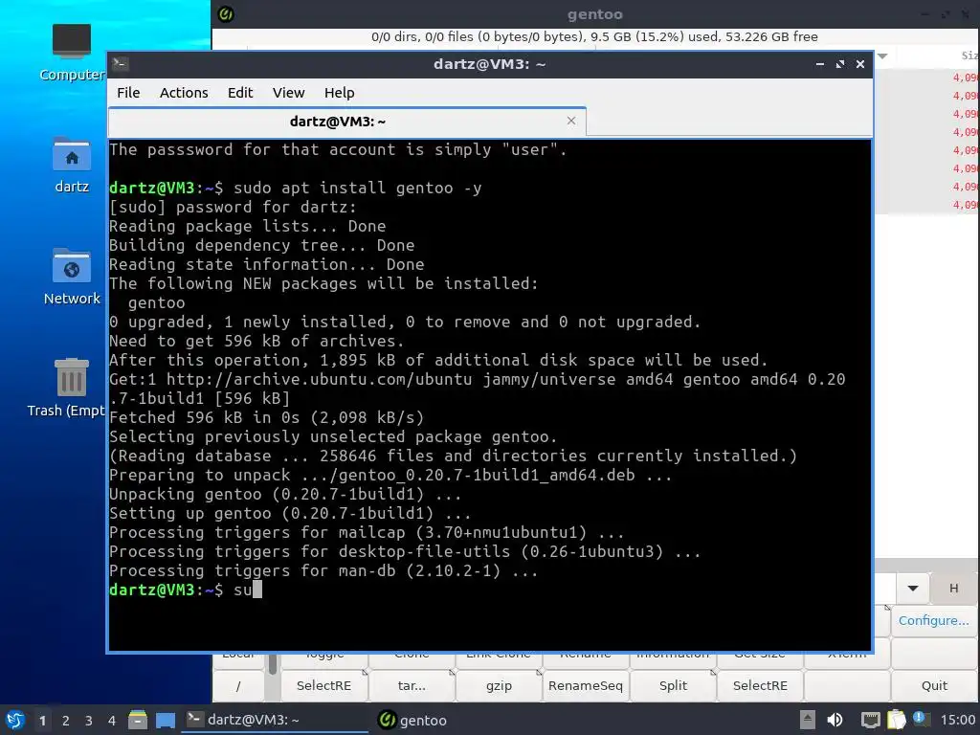
Task: Click the 'Processing triggers for man-db' line
Action: [323, 570]
